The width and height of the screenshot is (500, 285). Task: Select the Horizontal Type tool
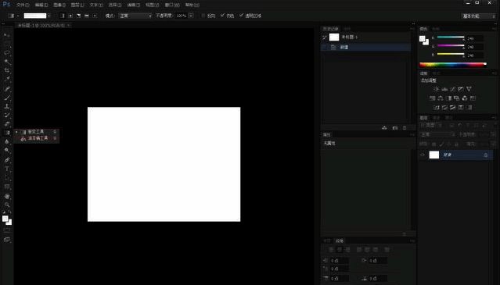click(7, 169)
